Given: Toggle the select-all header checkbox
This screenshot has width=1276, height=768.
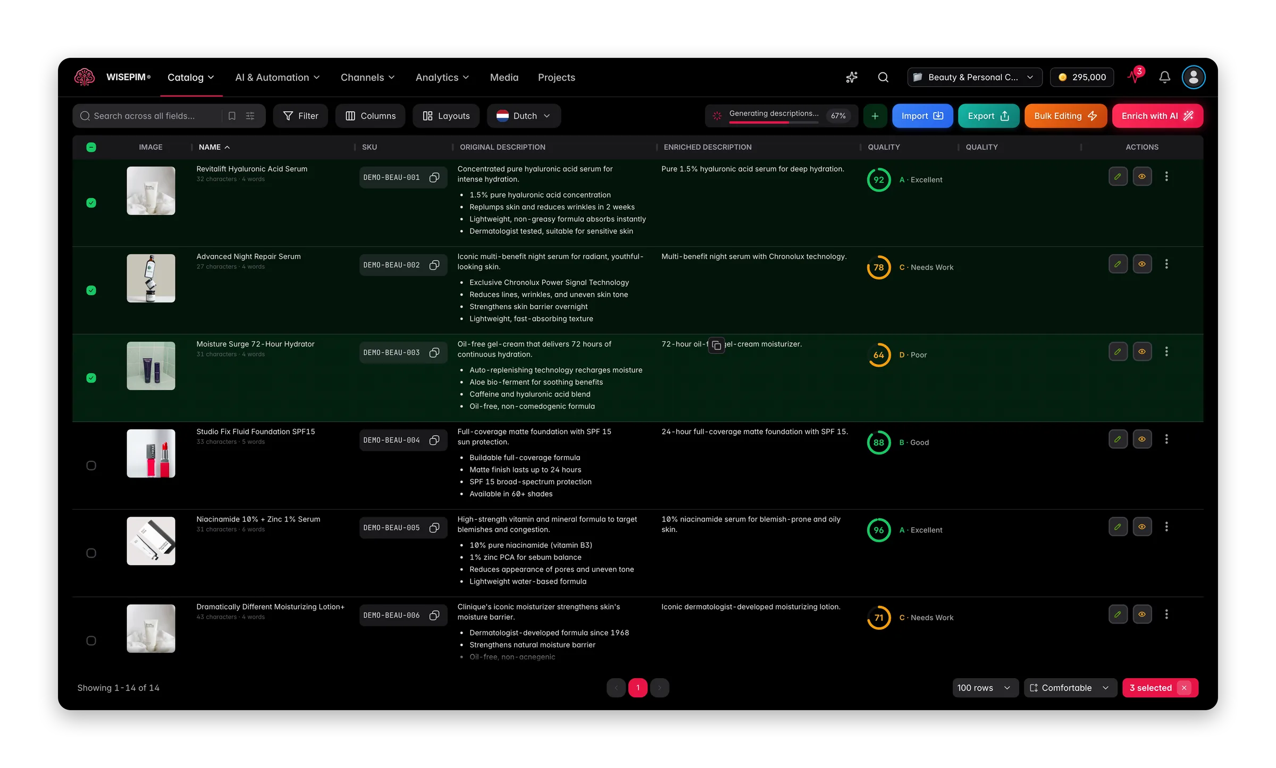Looking at the screenshot, I should pyautogui.click(x=91, y=147).
